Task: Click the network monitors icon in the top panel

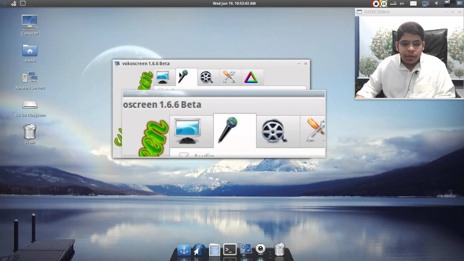Action: 426,3
